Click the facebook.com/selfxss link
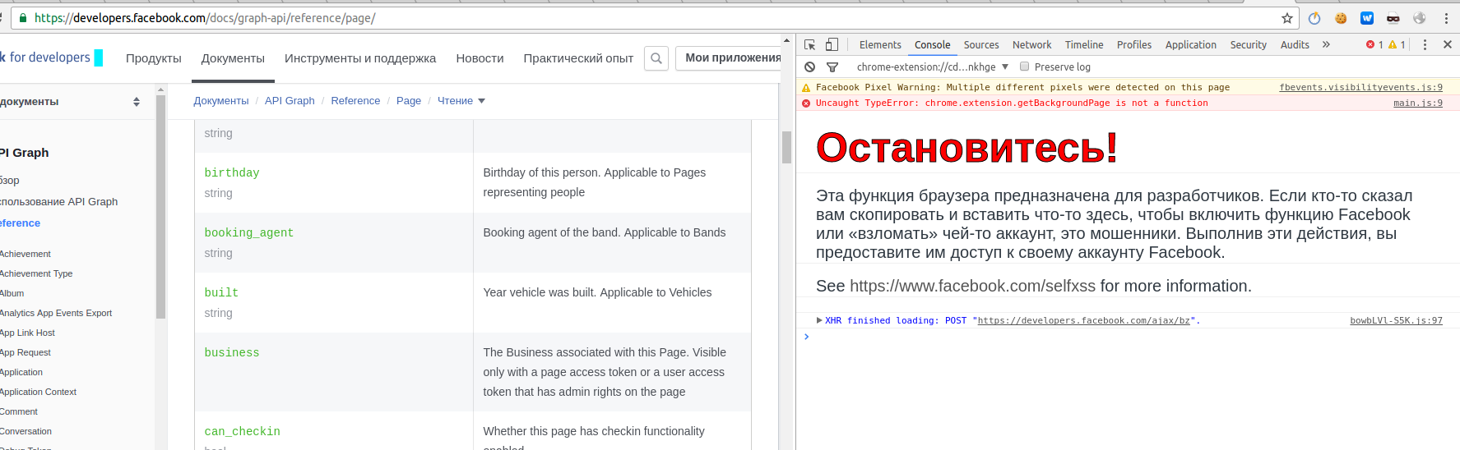 972,286
